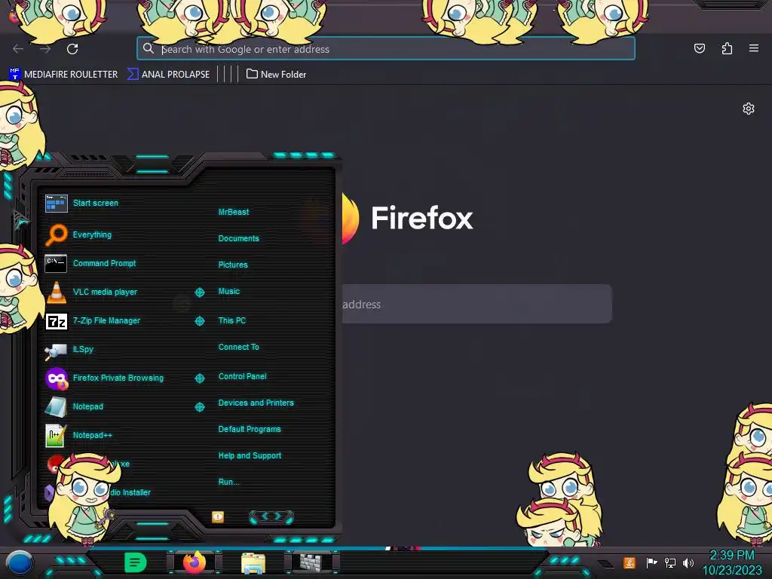
Task: Launch Firefox Private Browsing
Action: pyautogui.click(x=104, y=378)
